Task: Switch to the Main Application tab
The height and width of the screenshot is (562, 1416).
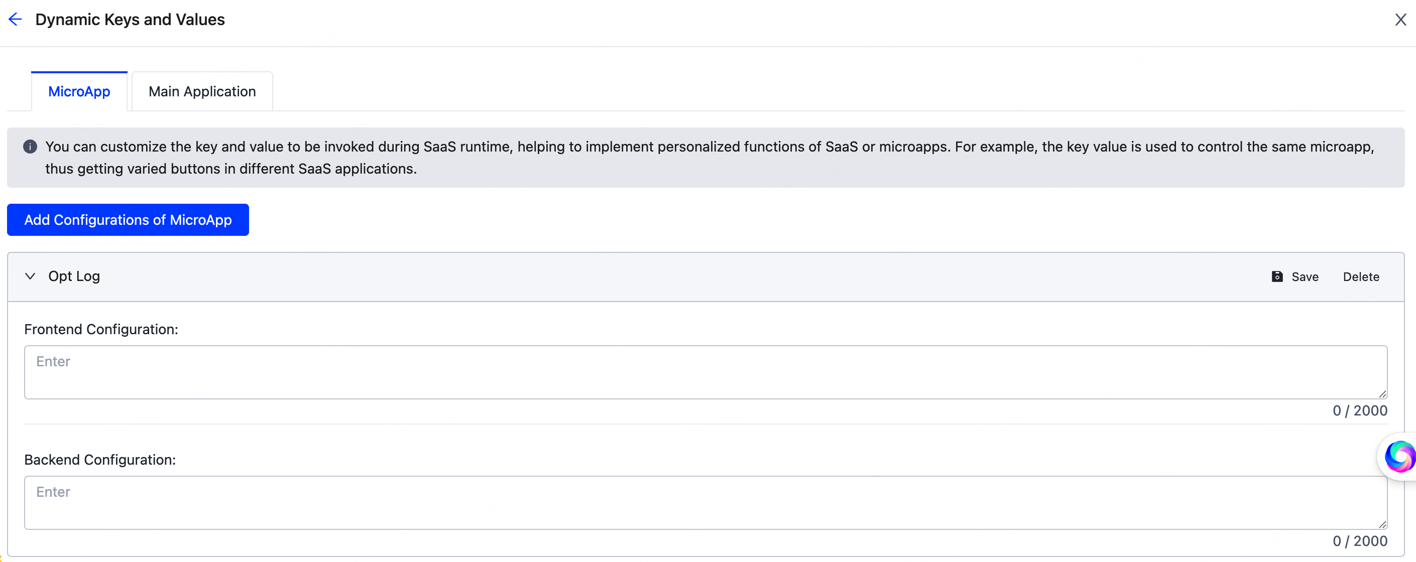Action: [201, 91]
